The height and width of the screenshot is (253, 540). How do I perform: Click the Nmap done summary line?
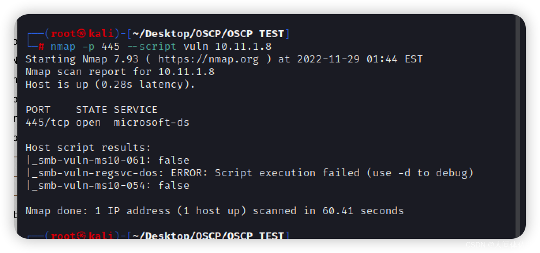pos(215,211)
